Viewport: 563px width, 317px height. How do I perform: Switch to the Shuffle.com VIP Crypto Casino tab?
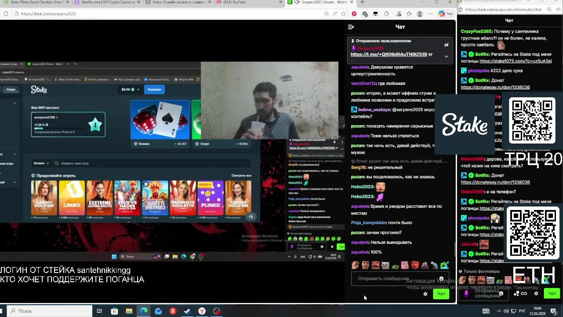[107, 2]
